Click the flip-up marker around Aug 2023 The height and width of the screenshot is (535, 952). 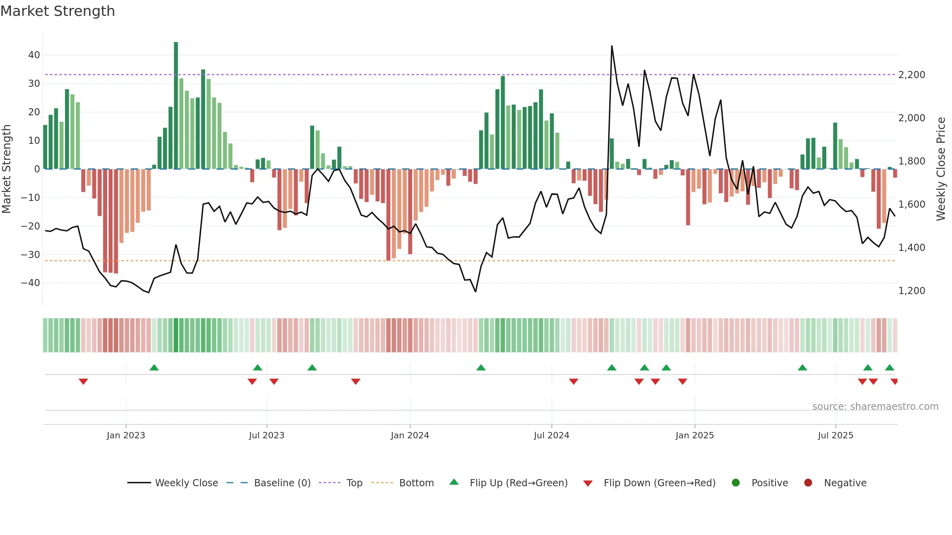pos(312,367)
